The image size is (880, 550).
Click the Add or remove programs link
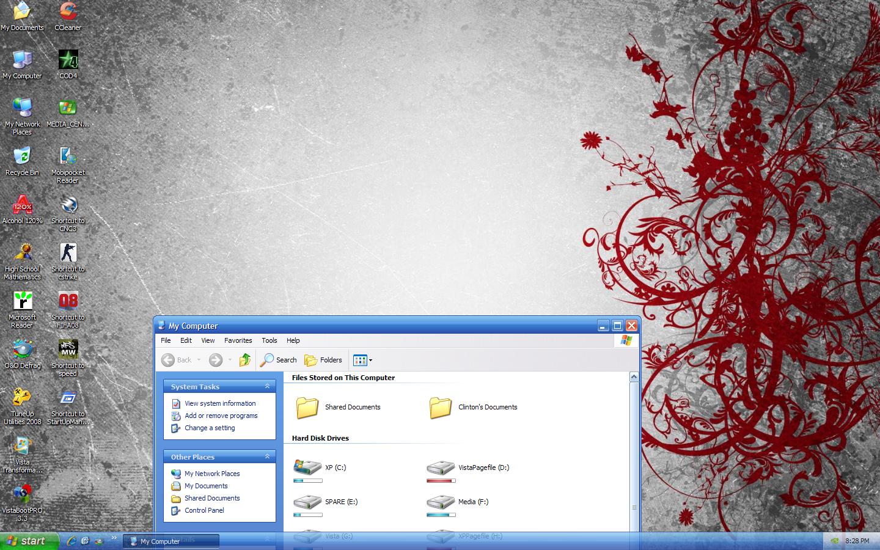tap(221, 416)
